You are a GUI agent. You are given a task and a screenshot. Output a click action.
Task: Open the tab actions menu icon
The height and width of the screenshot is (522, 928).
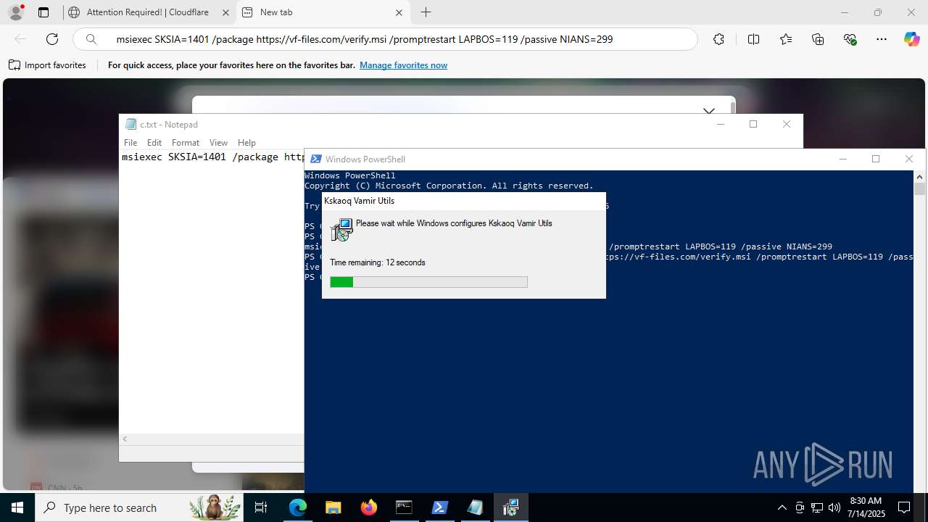click(x=43, y=12)
